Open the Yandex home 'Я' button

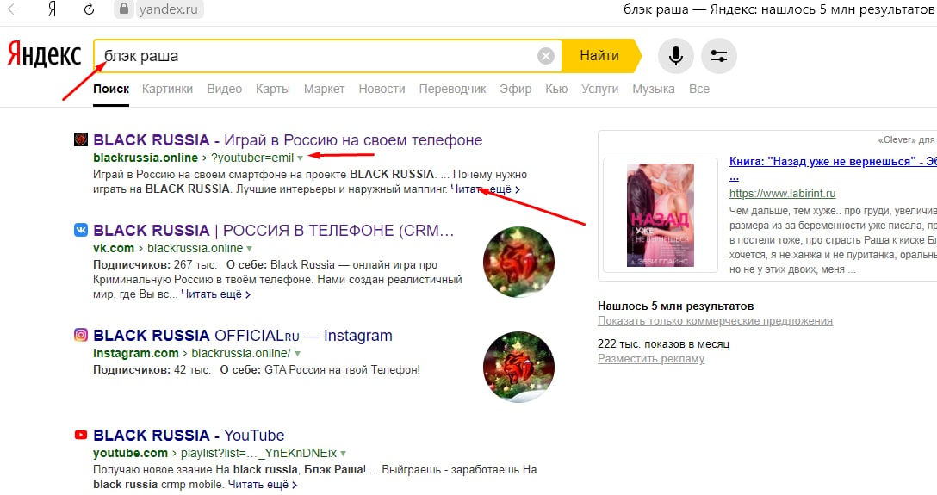pyautogui.click(x=52, y=9)
